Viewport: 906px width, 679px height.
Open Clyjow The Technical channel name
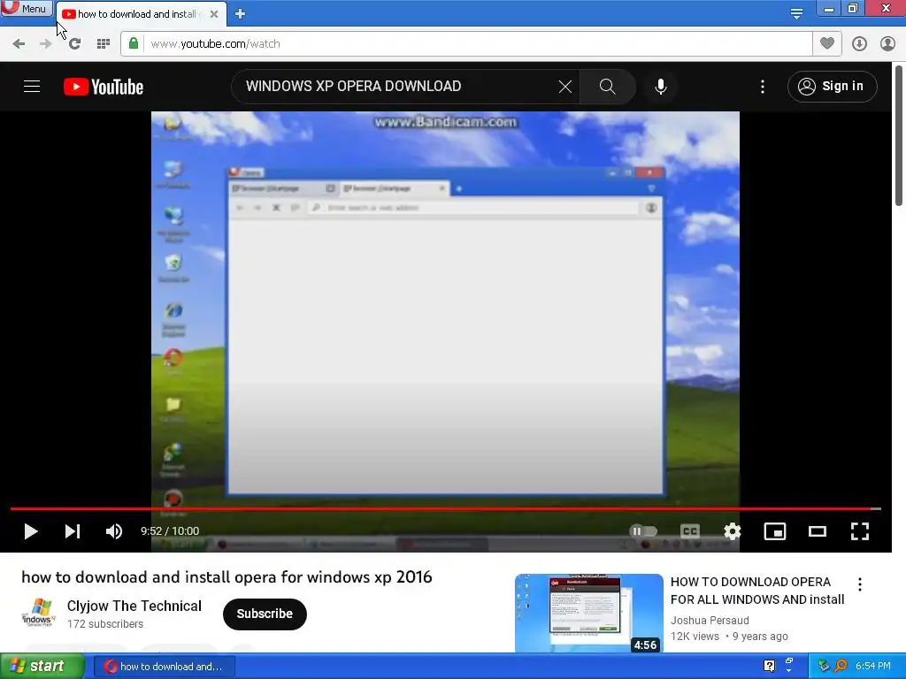coord(134,606)
